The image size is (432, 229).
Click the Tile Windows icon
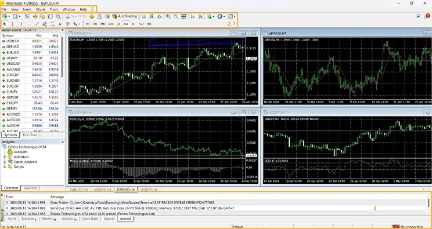(x=183, y=16)
